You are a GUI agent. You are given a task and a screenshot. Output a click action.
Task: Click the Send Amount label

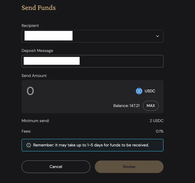click(x=34, y=76)
